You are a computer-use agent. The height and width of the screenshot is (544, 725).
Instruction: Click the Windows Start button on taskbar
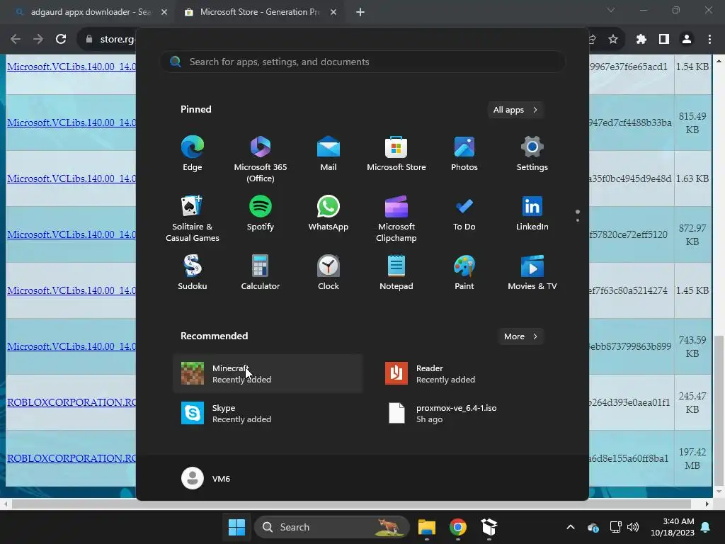236,527
